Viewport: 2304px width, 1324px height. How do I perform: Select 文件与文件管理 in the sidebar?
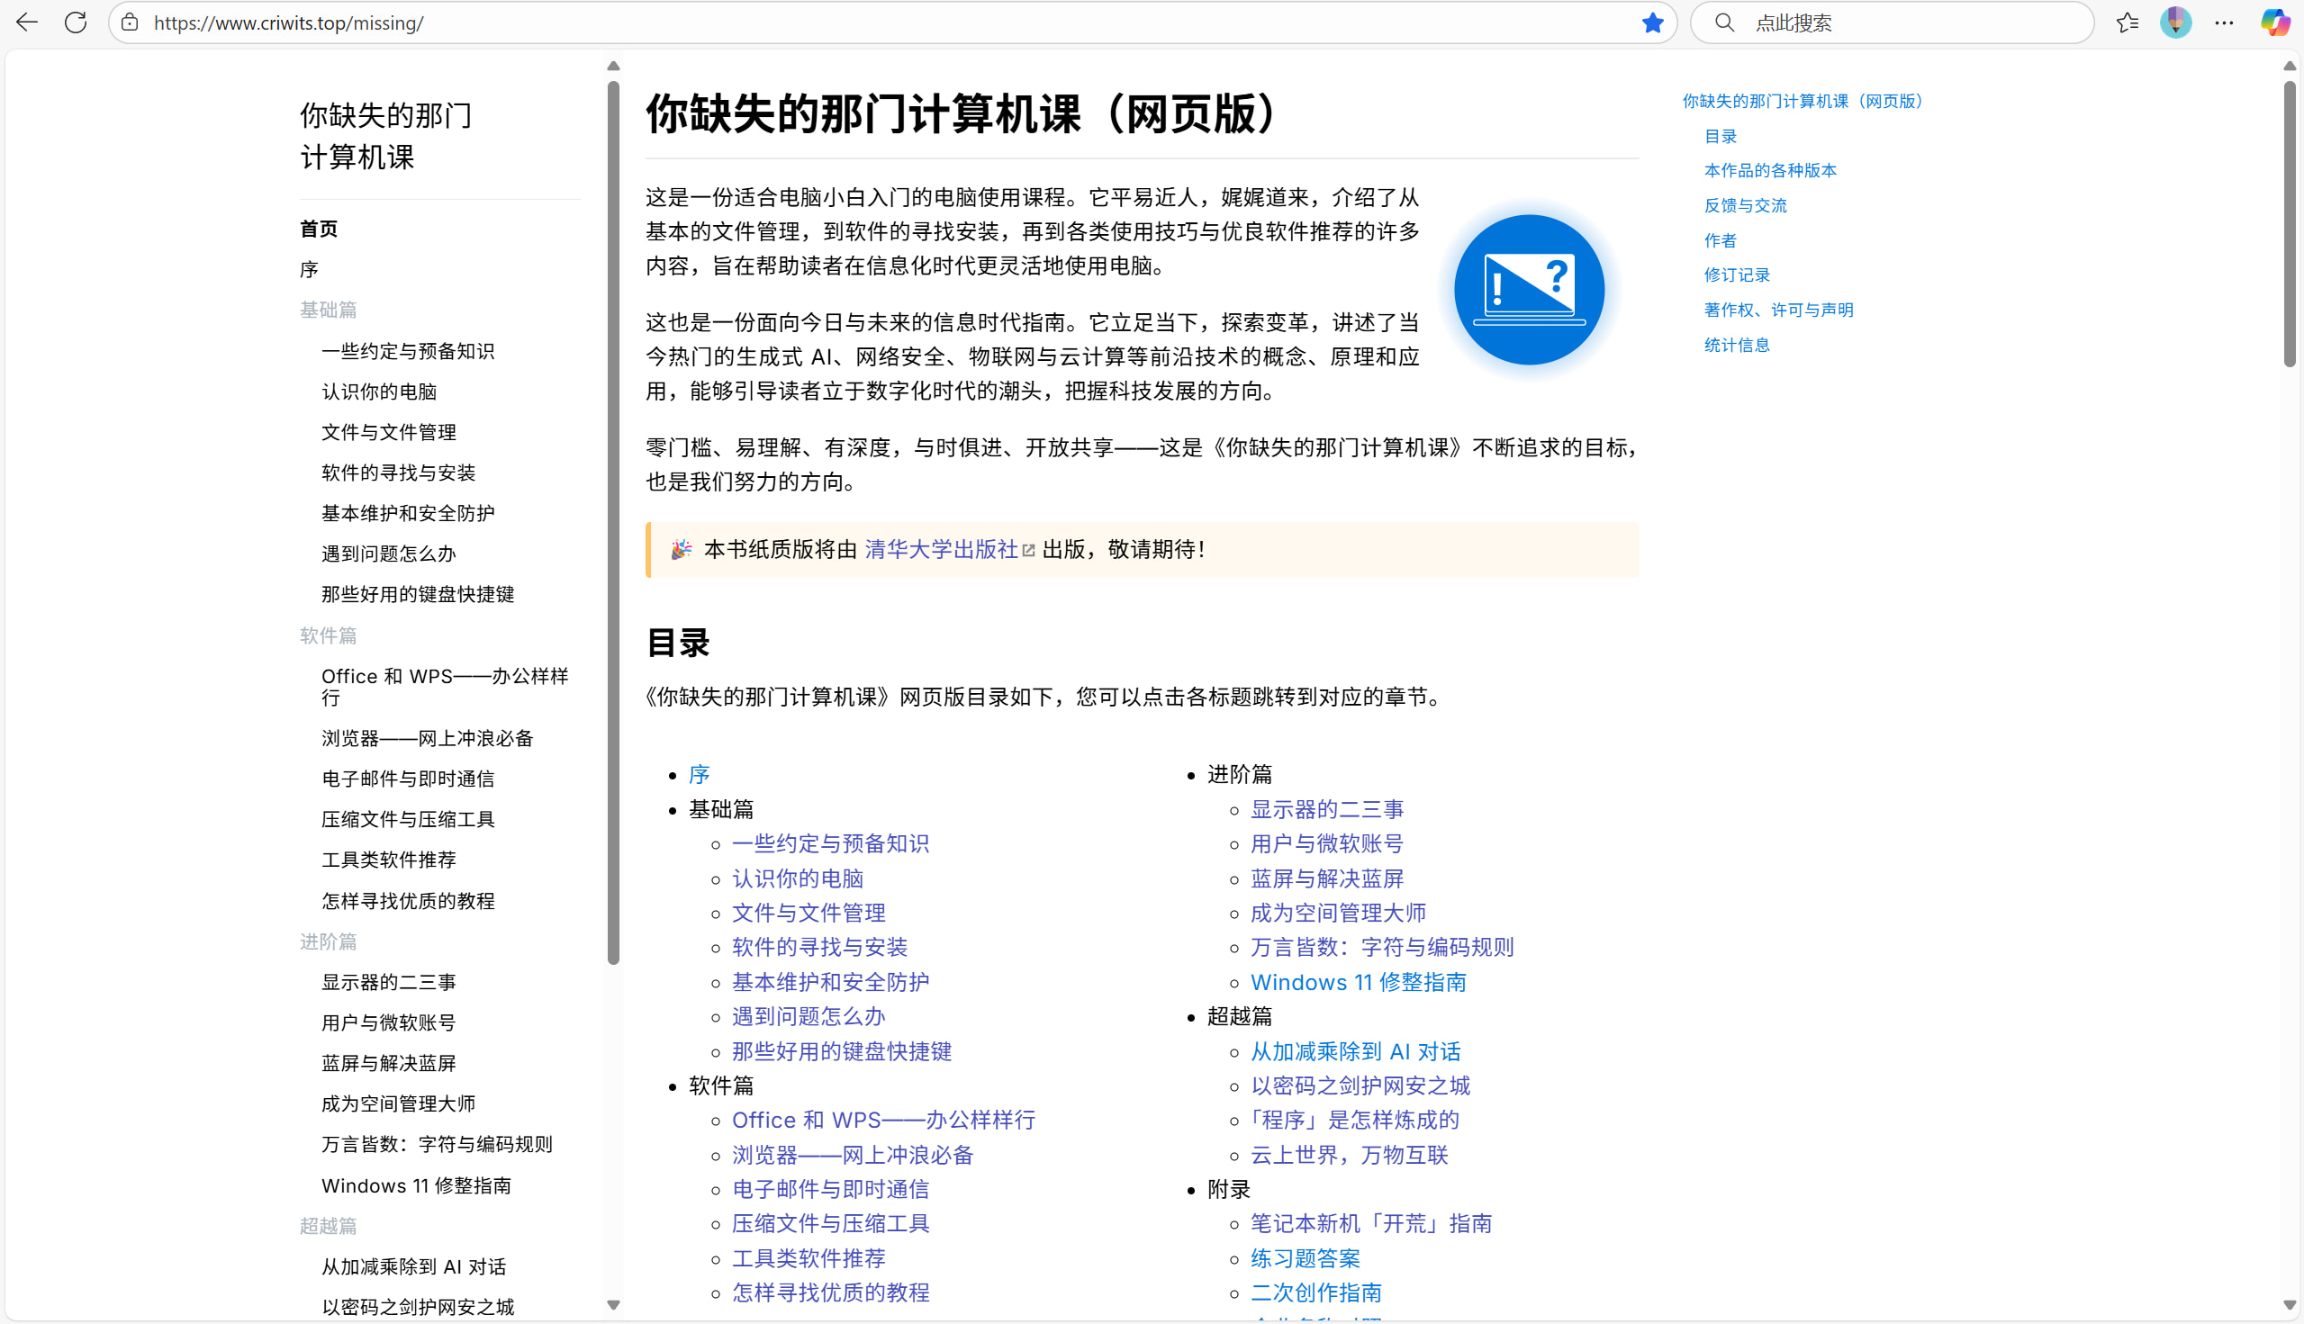pos(388,432)
